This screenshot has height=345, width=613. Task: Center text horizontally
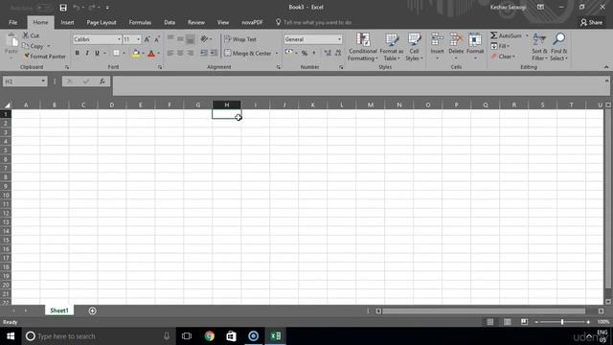(x=180, y=54)
